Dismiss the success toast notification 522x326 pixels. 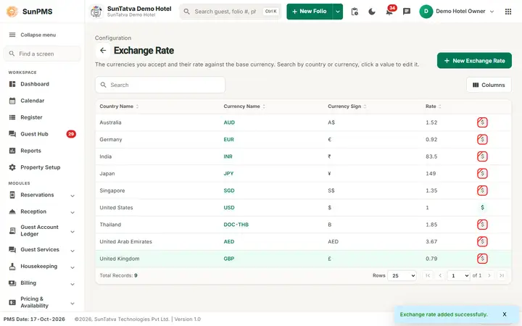tap(505, 314)
